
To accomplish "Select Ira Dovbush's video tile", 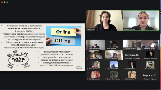I will [105, 20].
